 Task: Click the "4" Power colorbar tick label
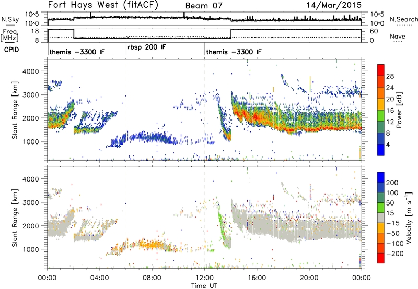click(388, 144)
